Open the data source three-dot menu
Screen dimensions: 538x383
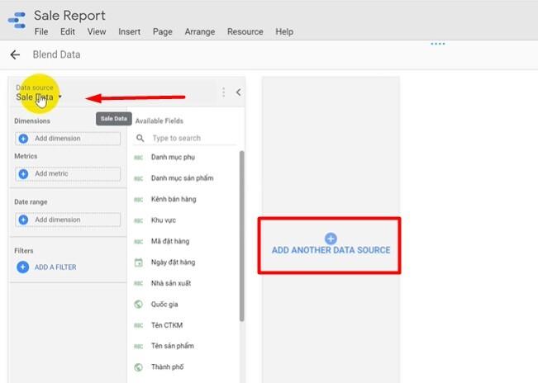[x=223, y=92]
